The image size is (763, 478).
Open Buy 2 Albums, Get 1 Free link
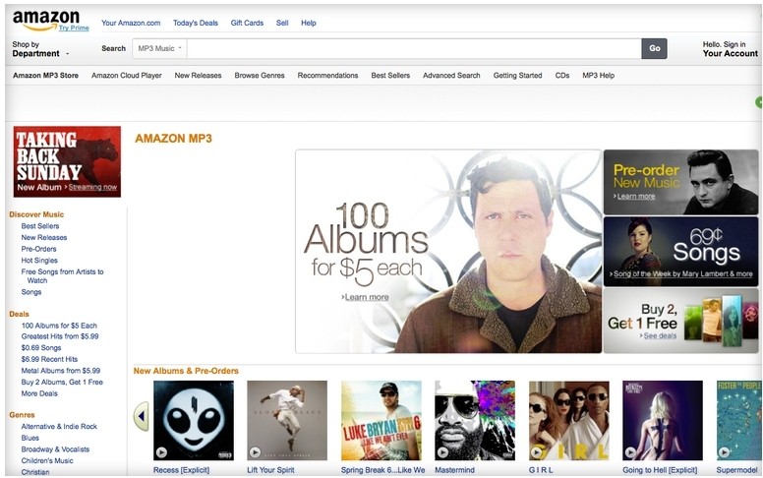coord(62,383)
